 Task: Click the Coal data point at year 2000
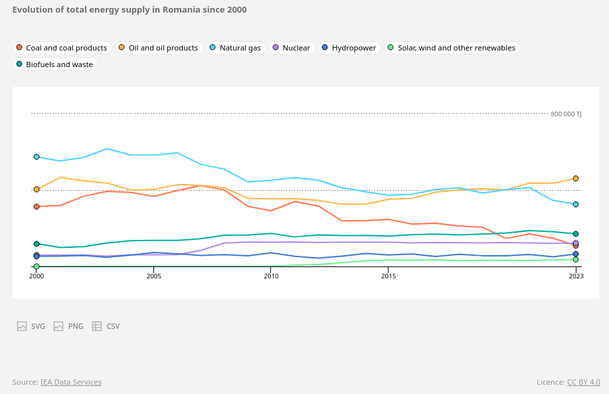point(37,207)
